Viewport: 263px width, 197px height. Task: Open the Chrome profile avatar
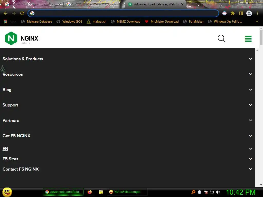[x=249, y=13]
